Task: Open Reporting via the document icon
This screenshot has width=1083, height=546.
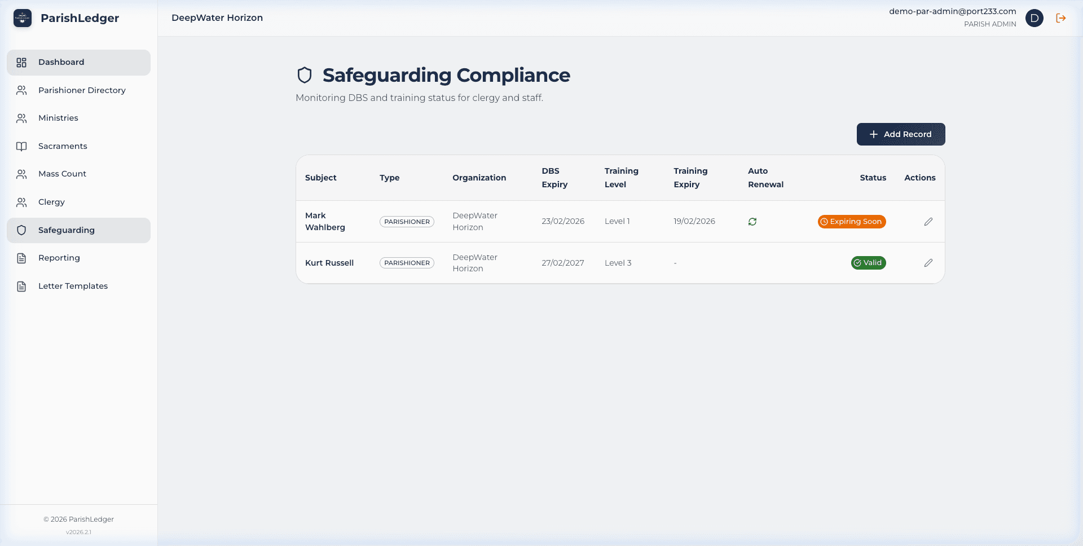Action: point(21,258)
